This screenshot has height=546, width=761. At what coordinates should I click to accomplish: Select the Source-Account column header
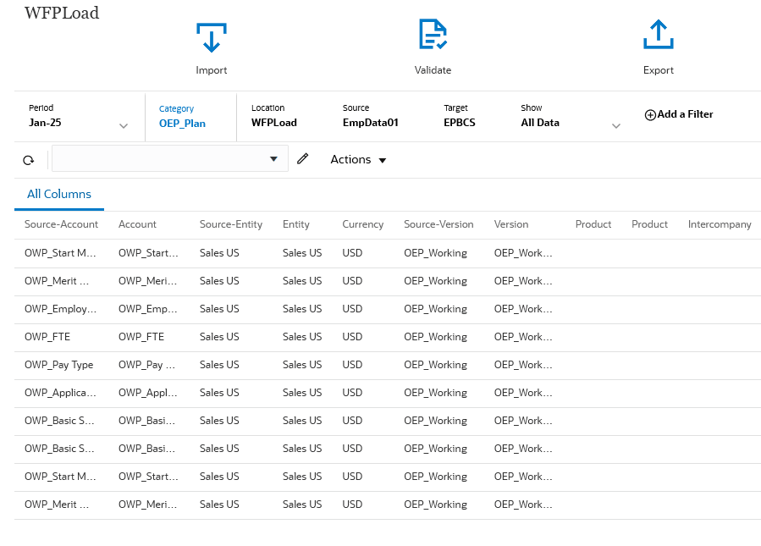61,224
